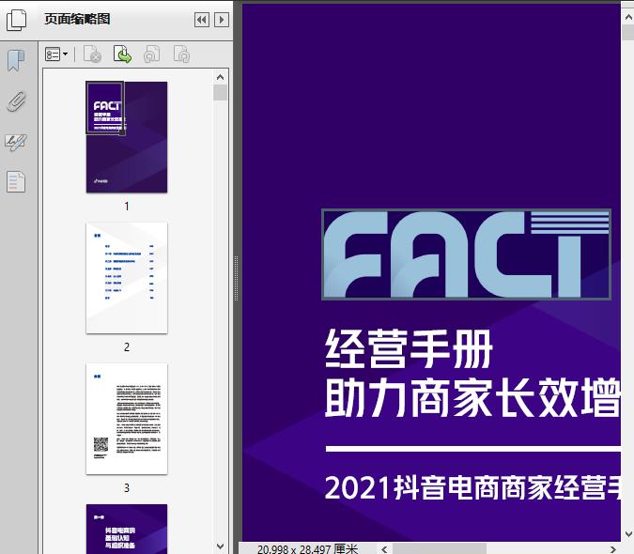Click the page label 2 under thumbnail
The height and width of the screenshot is (554, 634).
[x=127, y=347]
